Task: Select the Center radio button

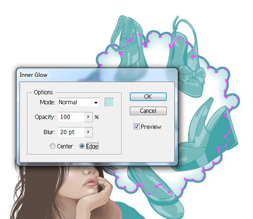Action: pos(53,146)
